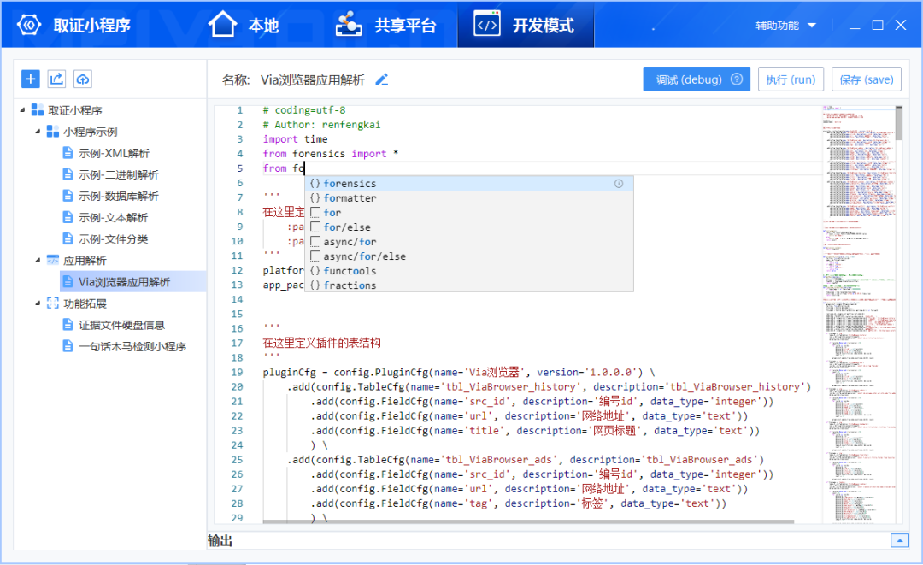The height and width of the screenshot is (565, 923).
Task: Open 示例-二进制解析 script
Action: pos(118,174)
